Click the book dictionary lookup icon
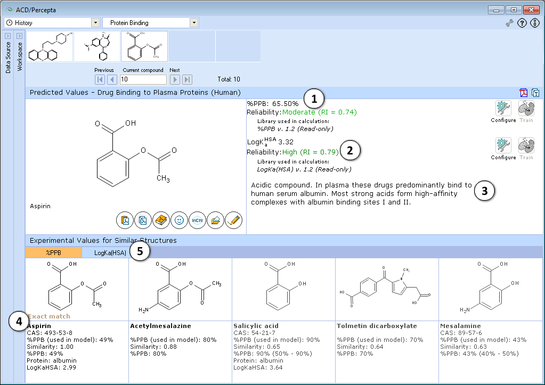This screenshot has width=545, height=385. [x=161, y=220]
